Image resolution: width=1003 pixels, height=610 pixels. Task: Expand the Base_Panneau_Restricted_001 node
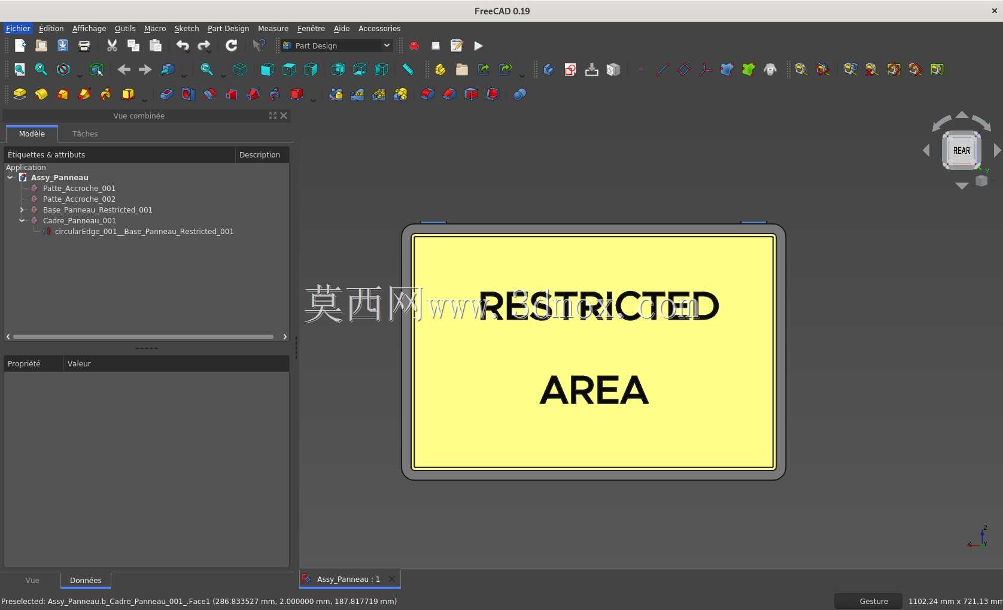[x=22, y=210]
